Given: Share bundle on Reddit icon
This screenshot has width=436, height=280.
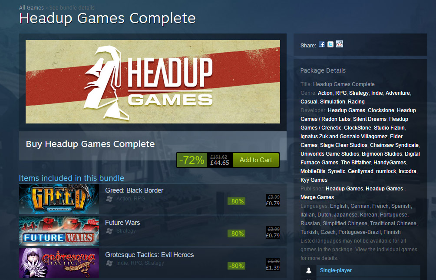Looking at the screenshot, I should [339, 44].
